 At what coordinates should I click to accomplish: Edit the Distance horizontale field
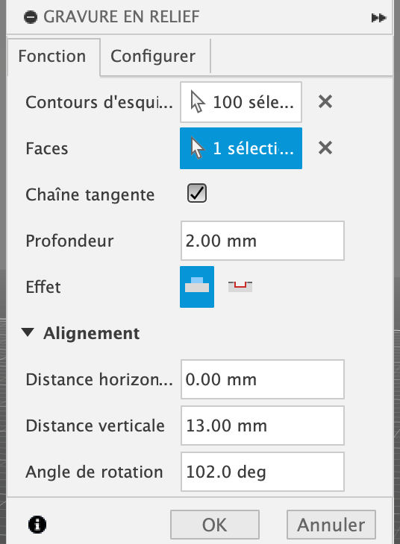pos(263,379)
